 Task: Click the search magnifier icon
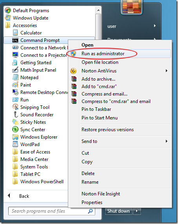(90, 211)
